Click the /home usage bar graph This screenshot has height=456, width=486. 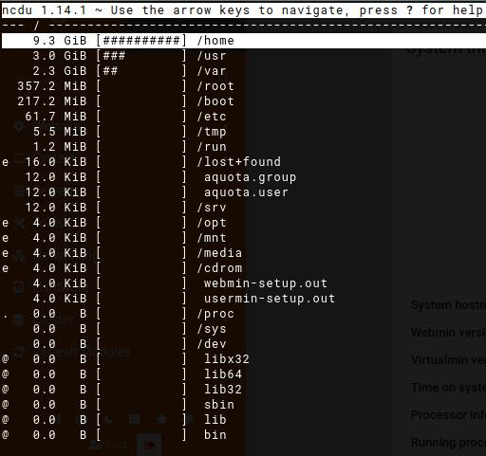click(x=141, y=41)
